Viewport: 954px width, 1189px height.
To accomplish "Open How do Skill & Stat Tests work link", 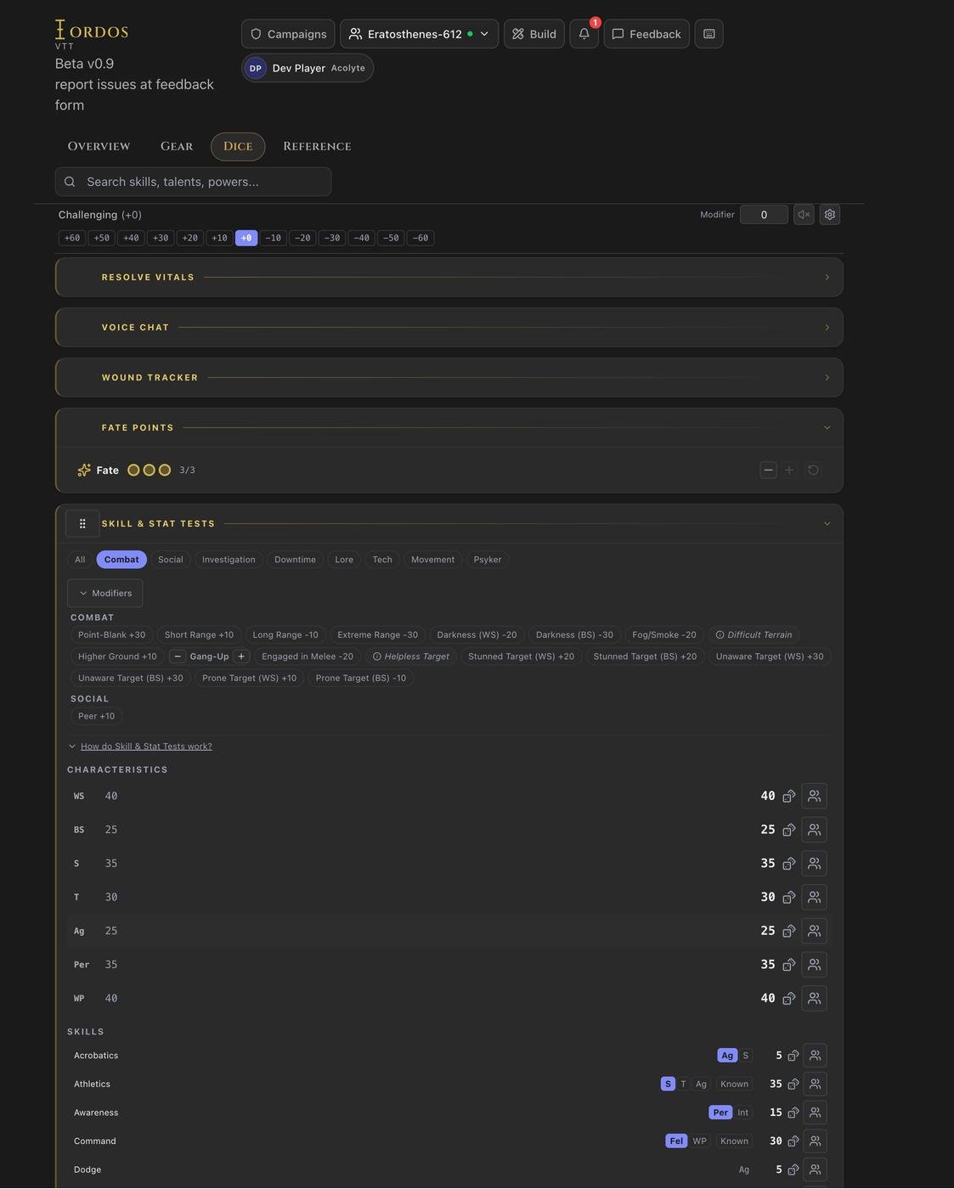I will pos(146,747).
